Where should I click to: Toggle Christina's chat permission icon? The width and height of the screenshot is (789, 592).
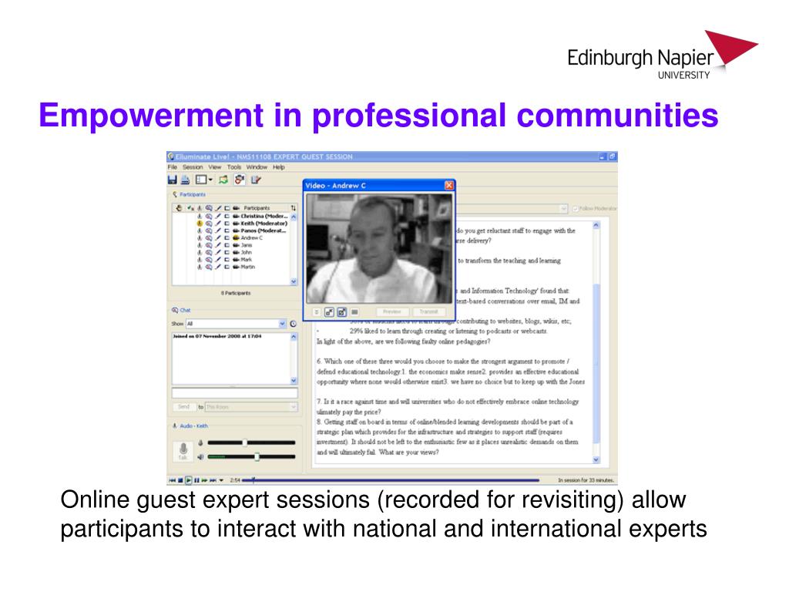(209, 217)
